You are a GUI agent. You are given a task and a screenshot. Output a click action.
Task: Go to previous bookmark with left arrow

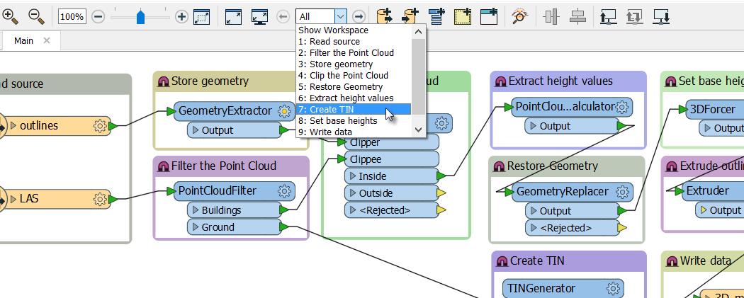point(283,17)
